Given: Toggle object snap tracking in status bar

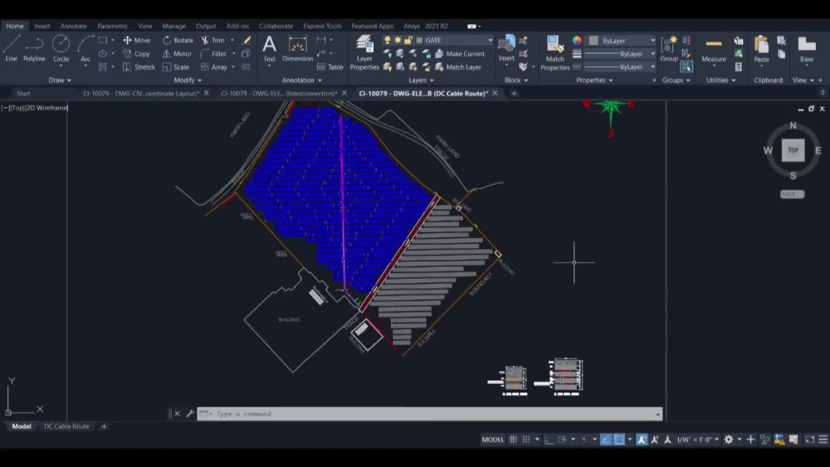Looking at the screenshot, I should tap(606, 440).
